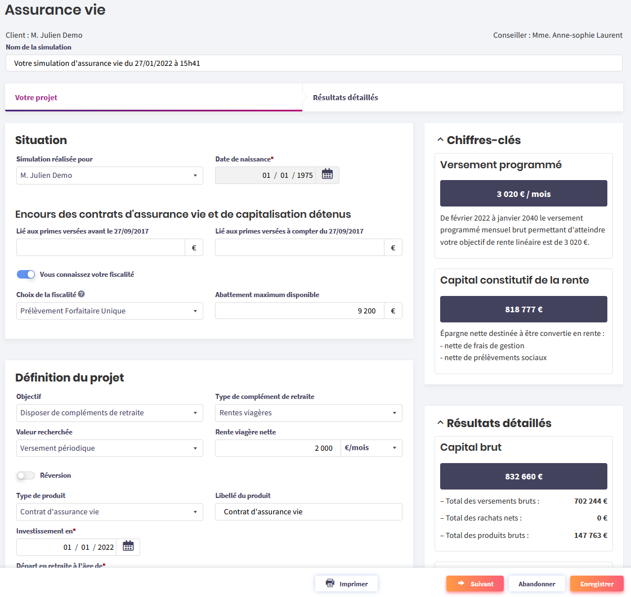This screenshot has width=631, height=597.
Task: Click the Enregistrer button
Action: 597,583
